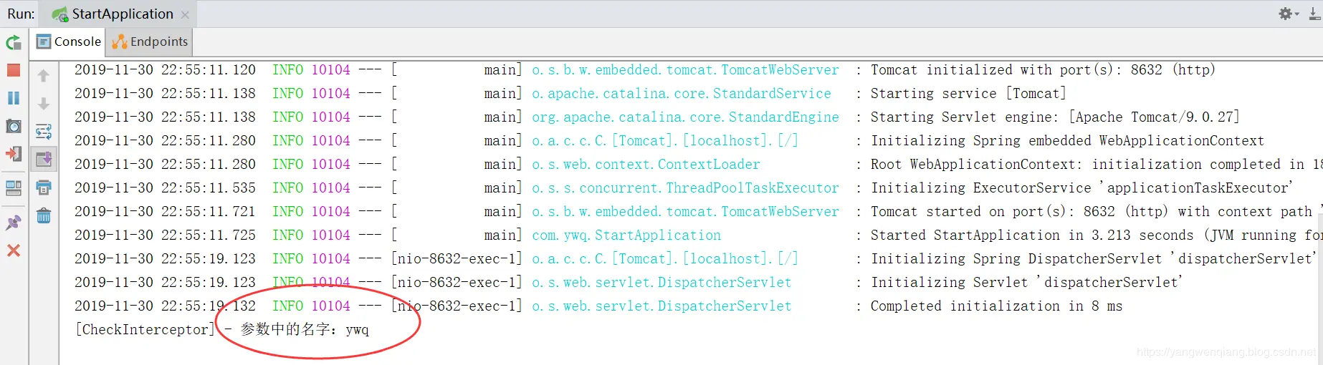Click timestamp '2019-11-30 22:55:11.725'
1323x365 pixels.
tap(165, 235)
